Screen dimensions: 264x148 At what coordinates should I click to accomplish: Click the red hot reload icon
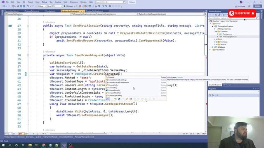click(80, 6)
